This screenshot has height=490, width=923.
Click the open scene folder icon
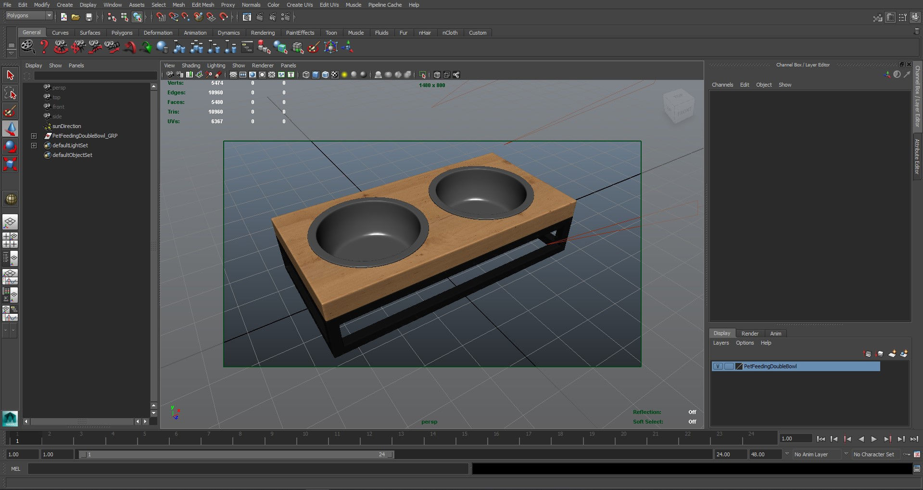(76, 17)
